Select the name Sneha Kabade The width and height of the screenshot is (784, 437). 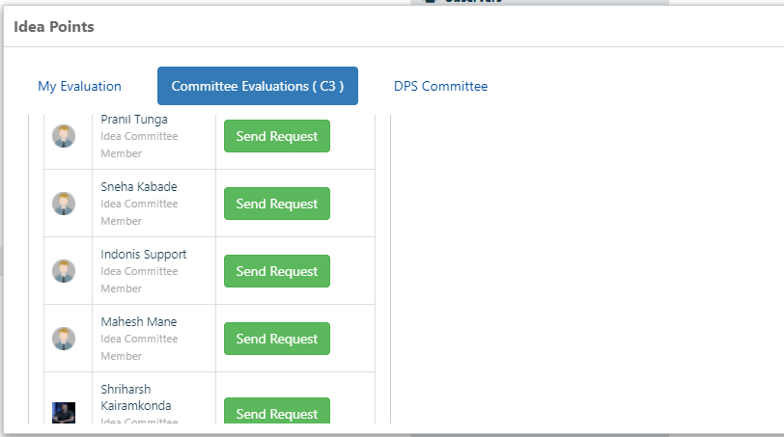pos(139,187)
